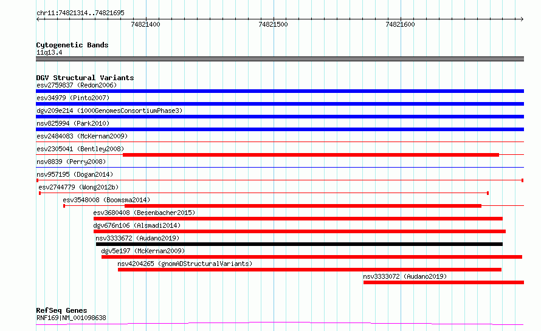541x331 pixels.
Task: Click the thin red line for nsv957195
Action: pyautogui.click(x=280, y=180)
